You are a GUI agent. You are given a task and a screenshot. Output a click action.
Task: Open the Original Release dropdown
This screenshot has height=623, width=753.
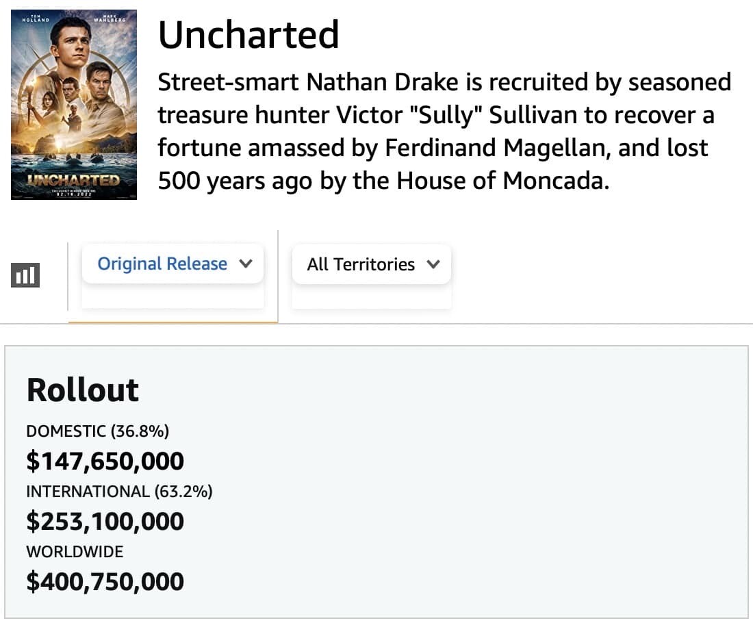pos(173,263)
